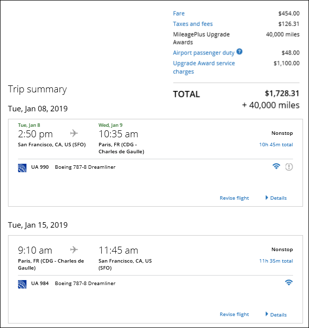The width and height of the screenshot is (309, 328).
Task: Click the Wi-Fi icon for flight UA 984
Action: (x=289, y=283)
